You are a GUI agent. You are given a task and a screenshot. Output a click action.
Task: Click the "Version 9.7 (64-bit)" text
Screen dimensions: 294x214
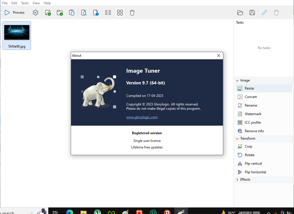[146, 83]
